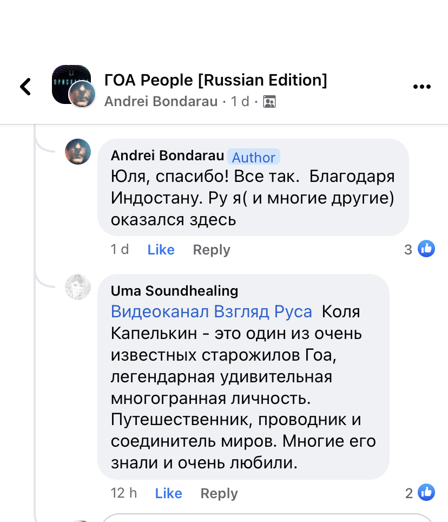This screenshot has height=522, width=448.
Task: Open the ГОА People [Russian Edition] group title
Action: 215,80
